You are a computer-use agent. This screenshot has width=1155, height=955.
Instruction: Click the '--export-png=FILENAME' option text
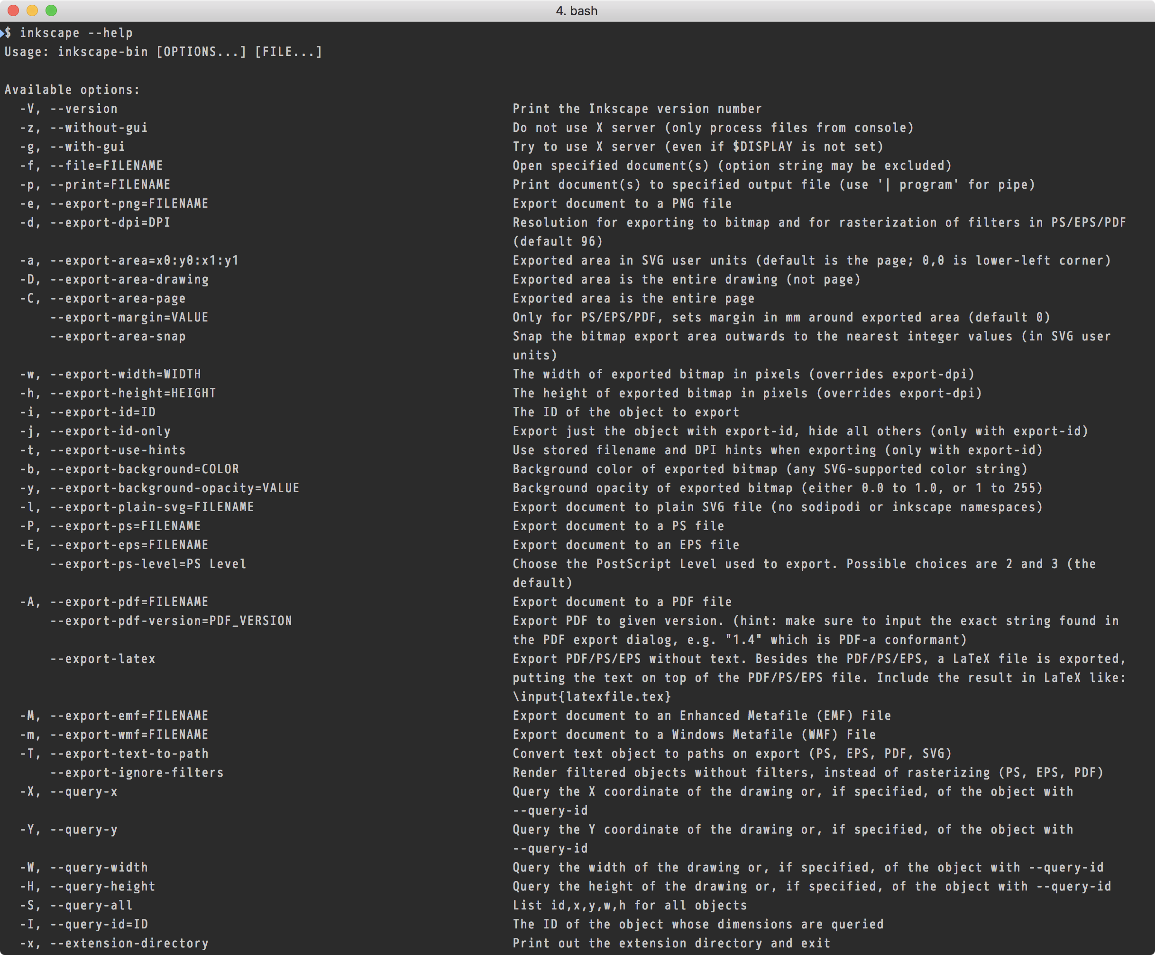coord(128,203)
